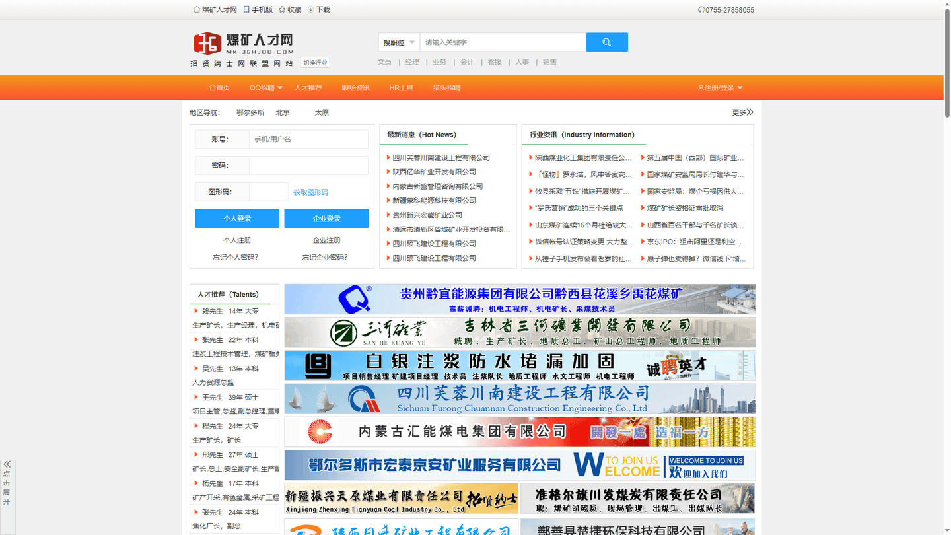Image resolution: width=951 pixels, height=535 pixels.
Task: Focus the 图形码 captcha input field
Action: pyautogui.click(x=269, y=192)
